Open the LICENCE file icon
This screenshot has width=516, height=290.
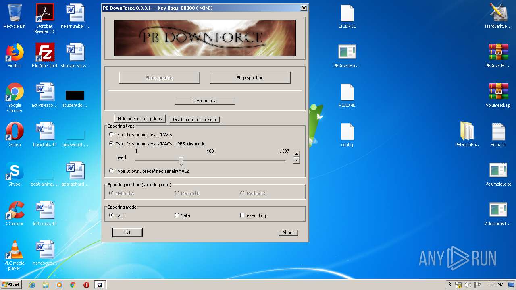(347, 16)
